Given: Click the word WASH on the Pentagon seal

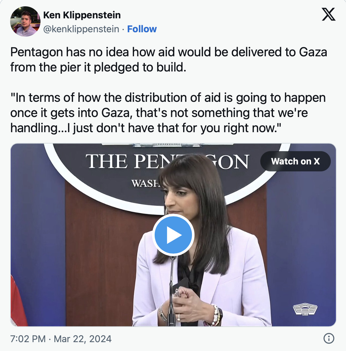Looking at the screenshot, I should (x=144, y=183).
